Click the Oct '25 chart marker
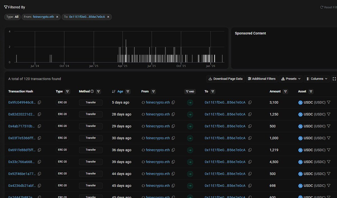The height and width of the screenshot is (198, 337). pyautogui.click(x=181, y=66)
